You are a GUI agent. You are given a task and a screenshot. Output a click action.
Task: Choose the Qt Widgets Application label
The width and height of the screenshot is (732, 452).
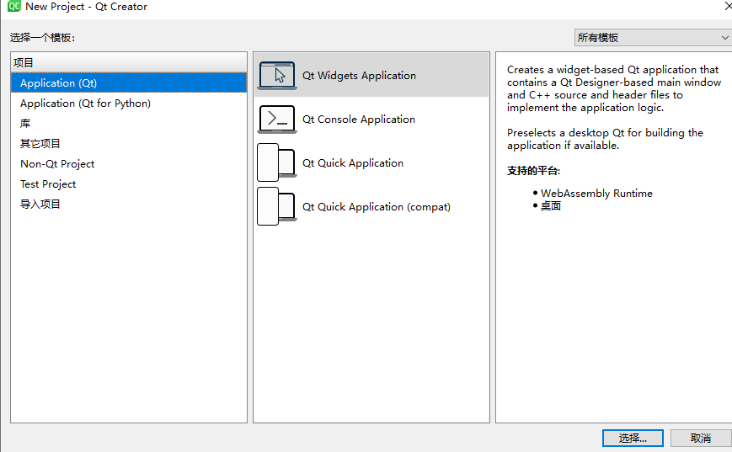pyautogui.click(x=359, y=76)
